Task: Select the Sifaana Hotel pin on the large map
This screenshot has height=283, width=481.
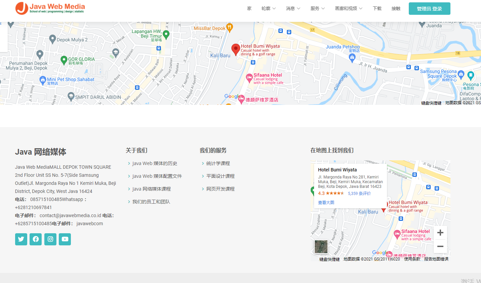Action: click(249, 78)
